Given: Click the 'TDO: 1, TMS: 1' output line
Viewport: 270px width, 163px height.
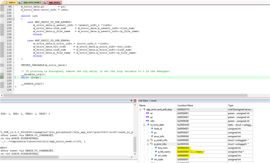Looking at the screenshot, I should click(25, 114).
